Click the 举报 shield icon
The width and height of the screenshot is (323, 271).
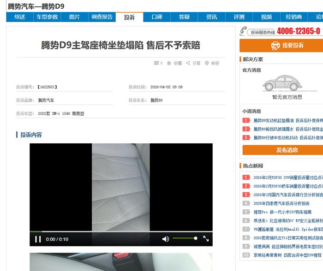pyautogui.click(x=207, y=63)
